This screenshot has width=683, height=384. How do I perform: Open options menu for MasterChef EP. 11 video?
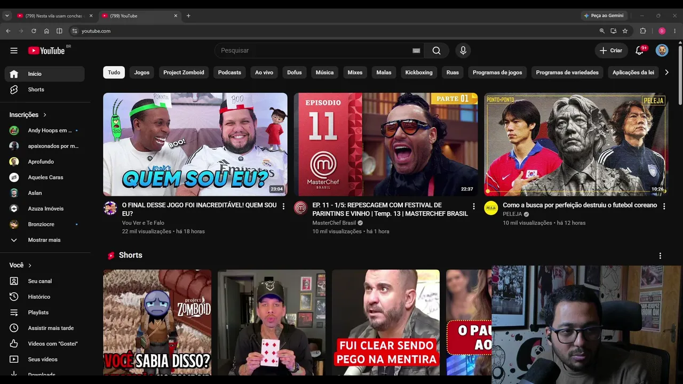tap(474, 206)
